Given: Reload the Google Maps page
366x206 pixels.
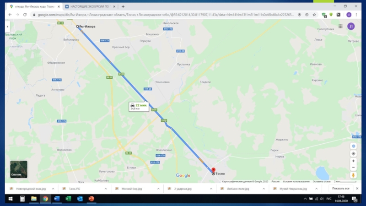Looking at the screenshot, I should point(25,15).
